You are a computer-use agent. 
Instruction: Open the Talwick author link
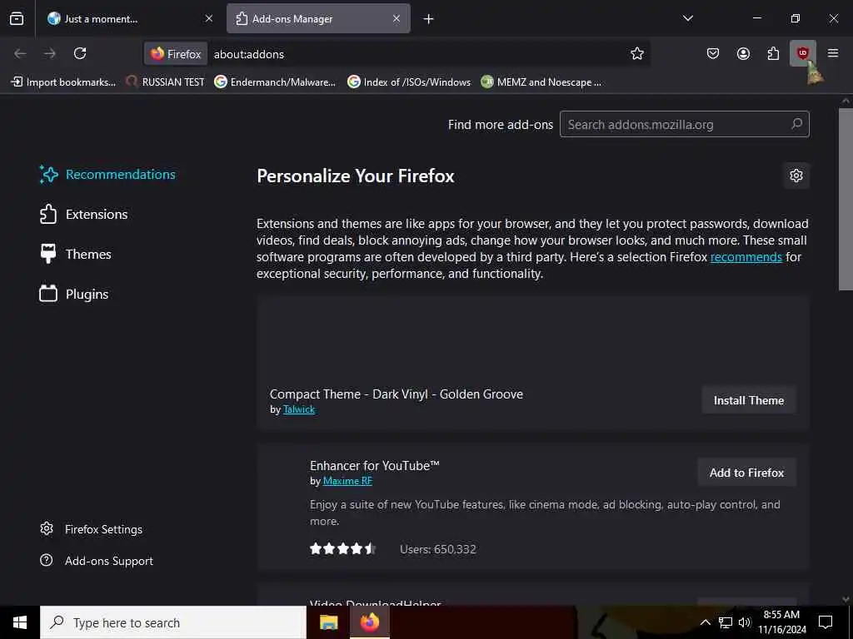coord(299,409)
